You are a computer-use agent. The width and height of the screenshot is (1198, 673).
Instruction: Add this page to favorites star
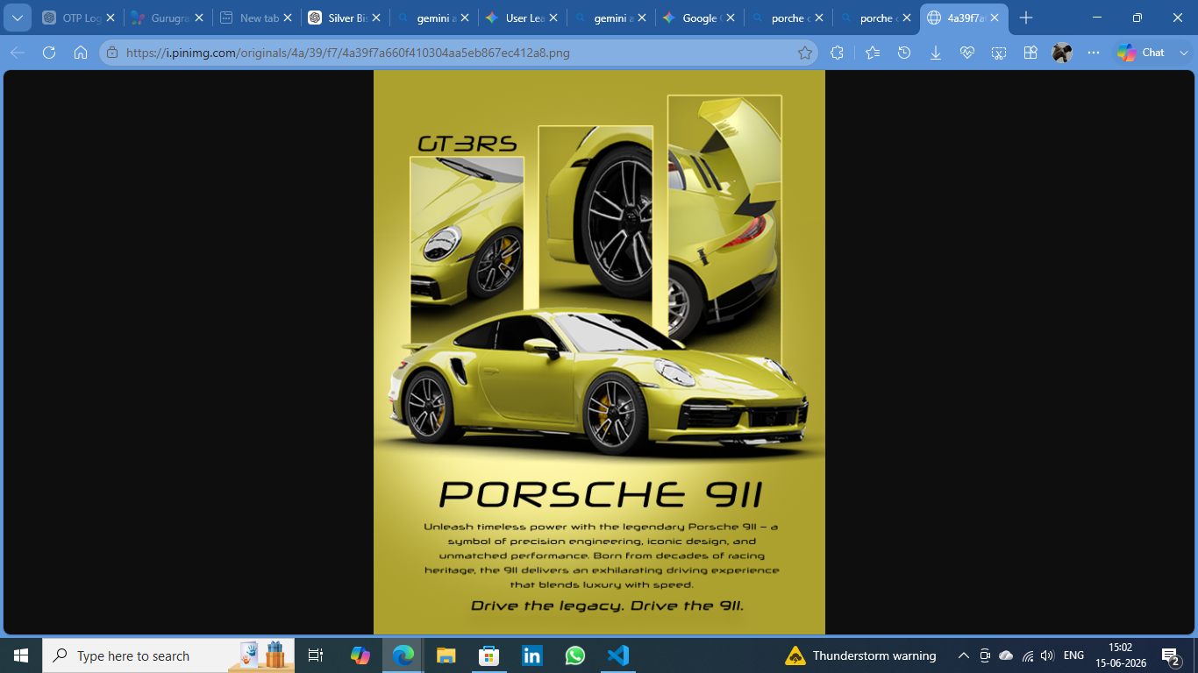pos(804,53)
